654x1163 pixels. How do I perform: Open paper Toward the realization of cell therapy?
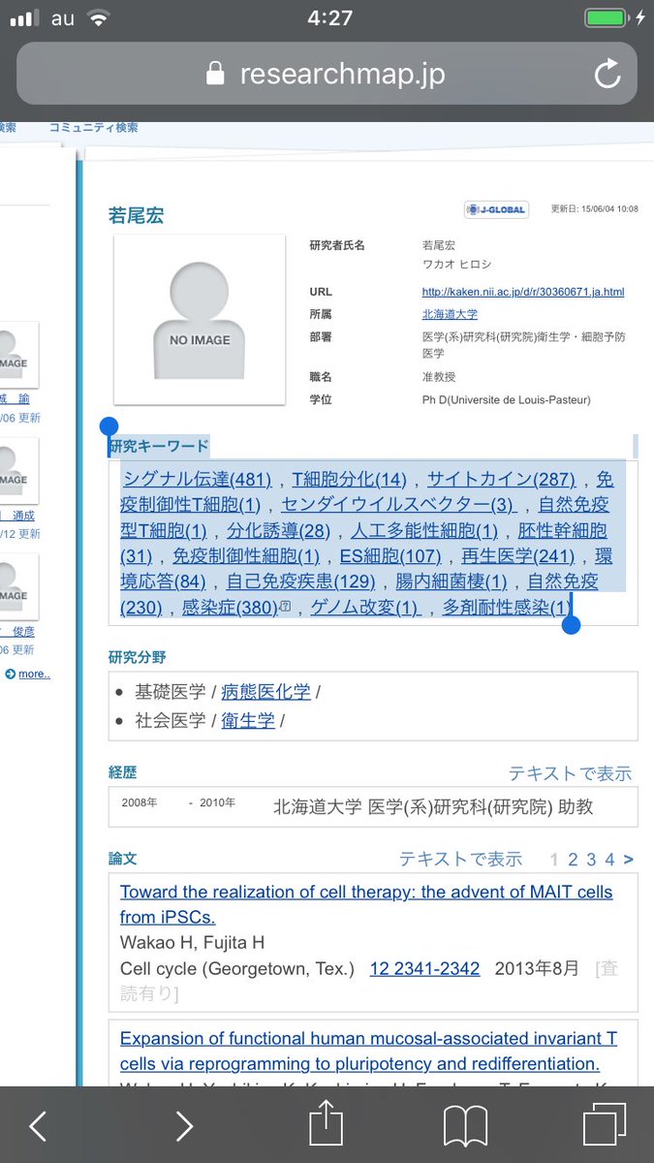(x=366, y=904)
